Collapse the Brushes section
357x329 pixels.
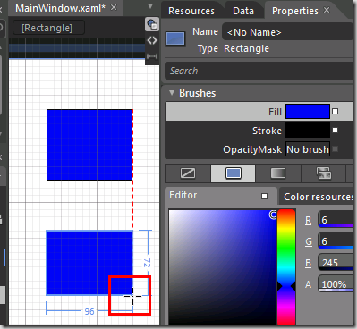172,93
